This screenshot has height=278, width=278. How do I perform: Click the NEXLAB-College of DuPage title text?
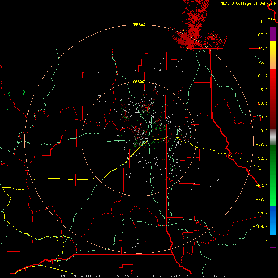[x=247, y=3]
